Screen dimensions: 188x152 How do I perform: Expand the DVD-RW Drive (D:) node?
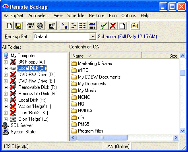6,75
